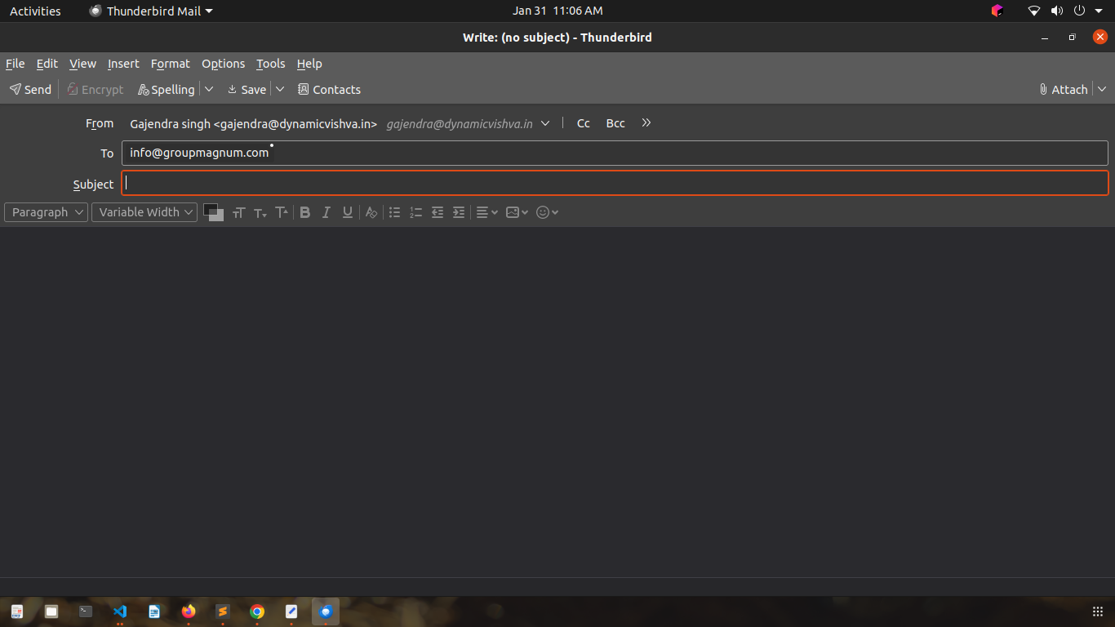Image resolution: width=1115 pixels, height=627 pixels.
Task: Choose text foreground color swatch
Action: 209,209
